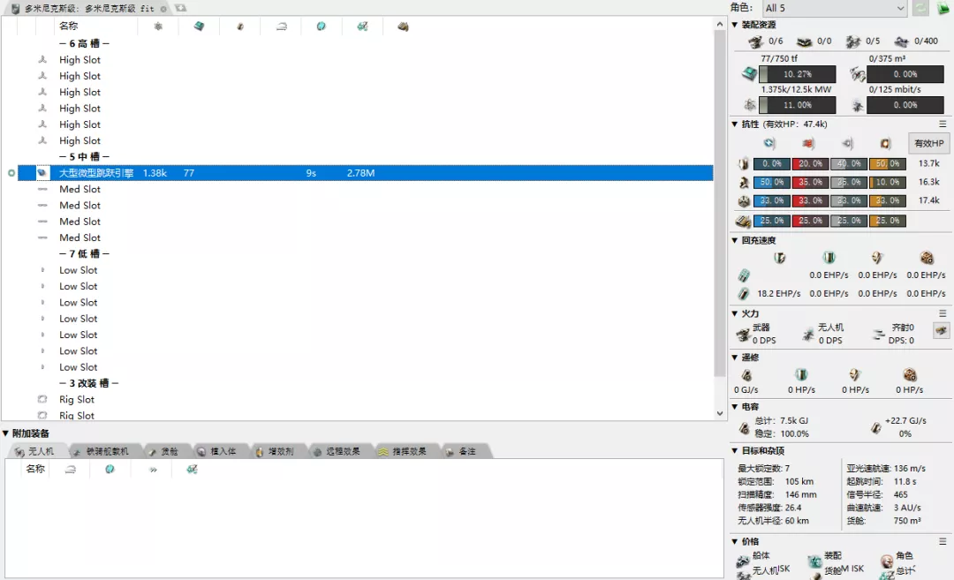Click the shield thermal resistance cell 20.0%
This screenshot has height=580, width=954.
(810, 163)
